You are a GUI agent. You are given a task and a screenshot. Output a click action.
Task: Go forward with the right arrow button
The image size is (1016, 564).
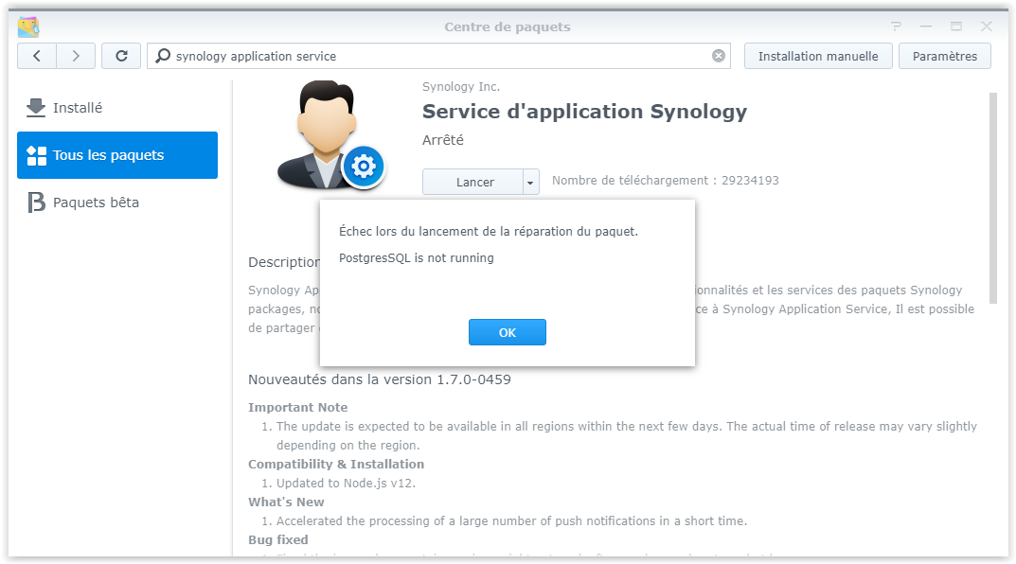(x=76, y=56)
